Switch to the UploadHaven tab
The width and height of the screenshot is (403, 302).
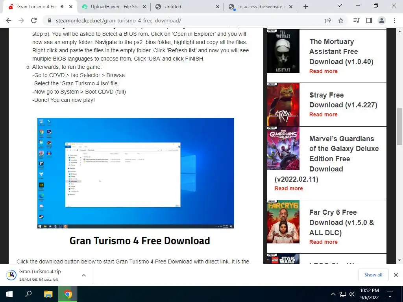[x=114, y=7]
